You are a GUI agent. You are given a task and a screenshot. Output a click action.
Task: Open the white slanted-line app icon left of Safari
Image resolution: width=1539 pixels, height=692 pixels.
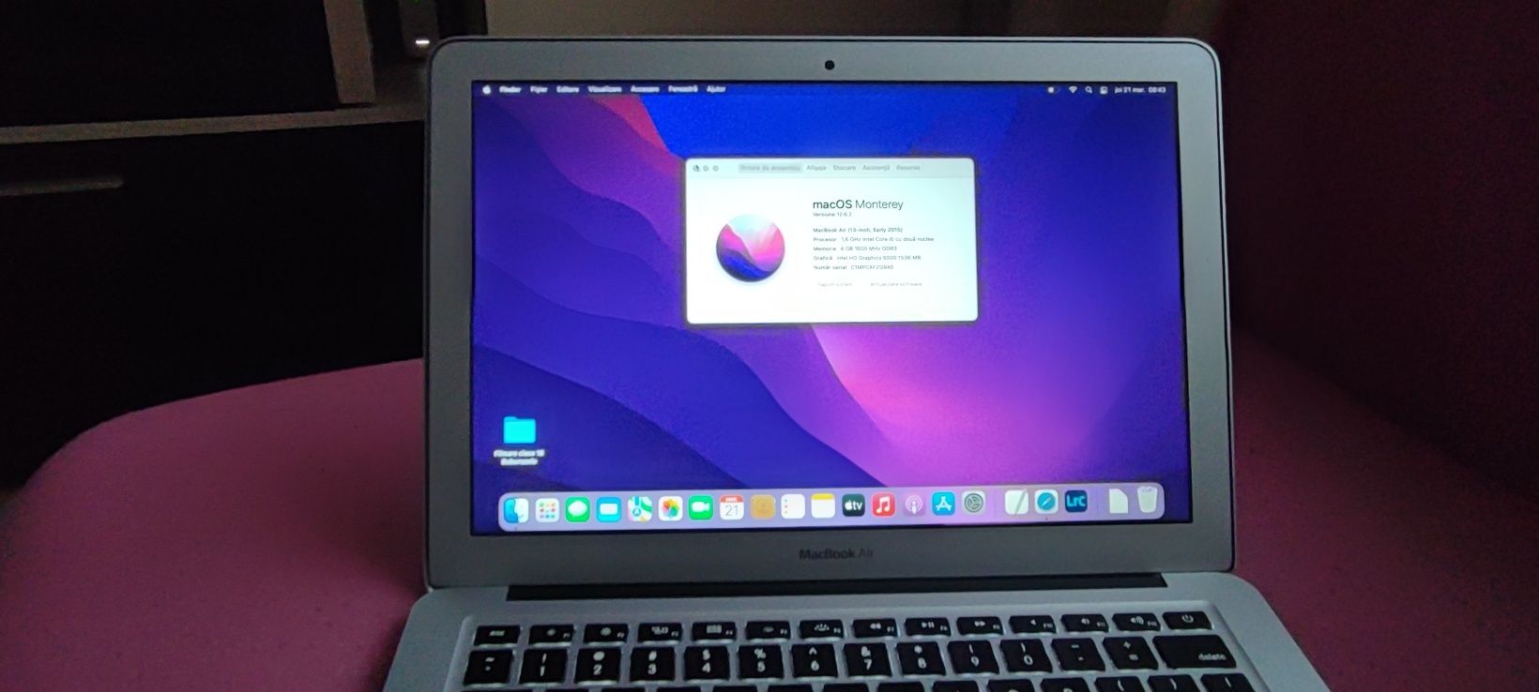[1016, 503]
